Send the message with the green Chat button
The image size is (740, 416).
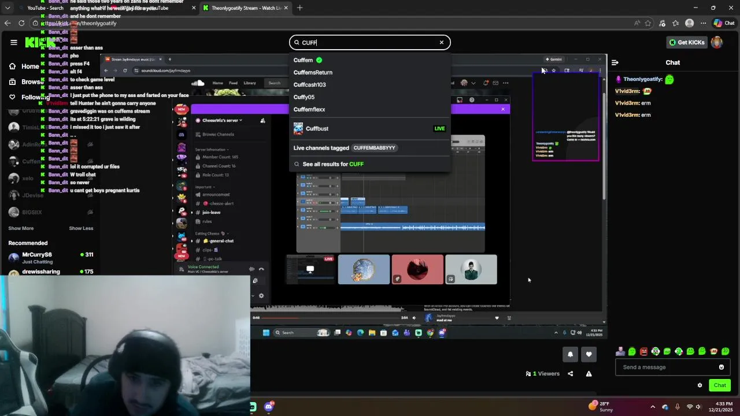point(720,385)
